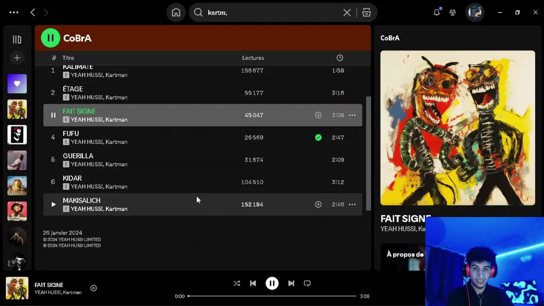
Task: Go forward with the right arrow
Action: pyautogui.click(x=46, y=12)
